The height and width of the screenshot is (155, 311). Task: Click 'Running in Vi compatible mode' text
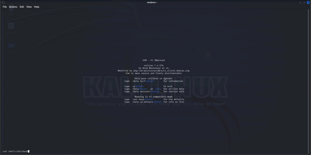point(153,97)
